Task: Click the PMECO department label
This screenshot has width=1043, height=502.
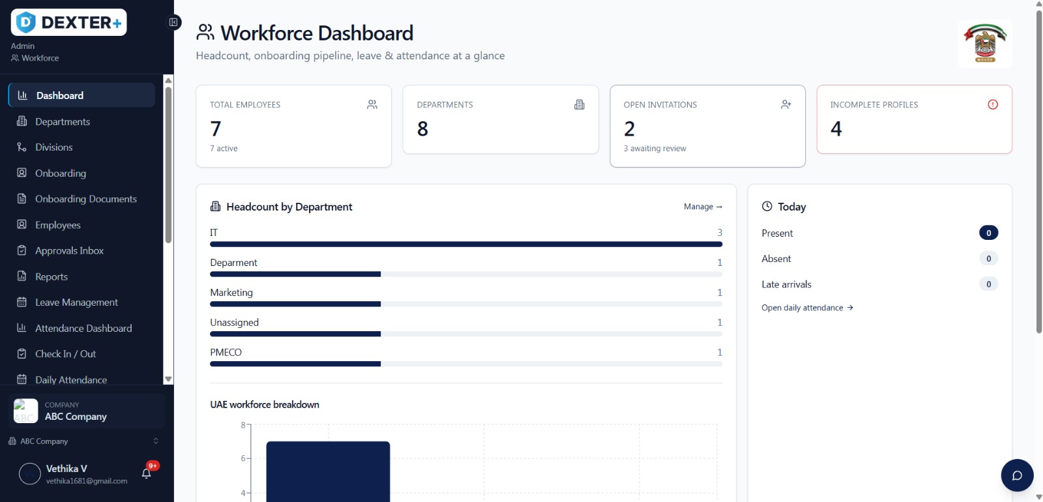Action: [226, 353]
